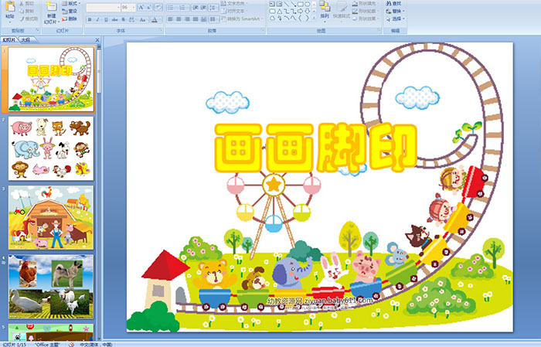Click the Delete slide icon
The height and width of the screenshot is (347, 541).
coord(71,19)
